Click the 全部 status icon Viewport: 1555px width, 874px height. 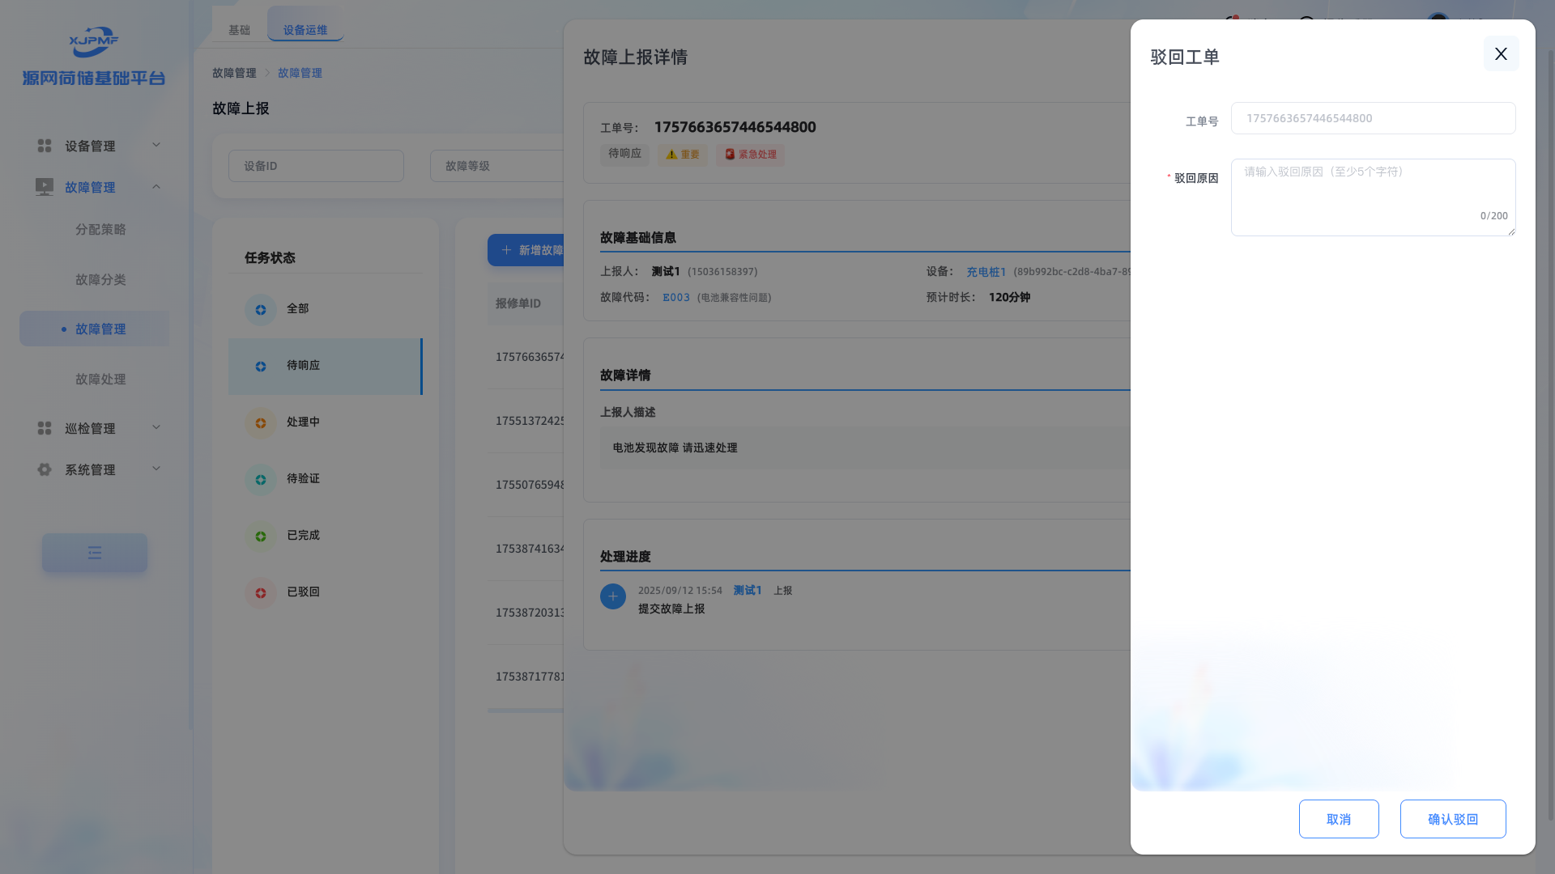click(x=261, y=309)
